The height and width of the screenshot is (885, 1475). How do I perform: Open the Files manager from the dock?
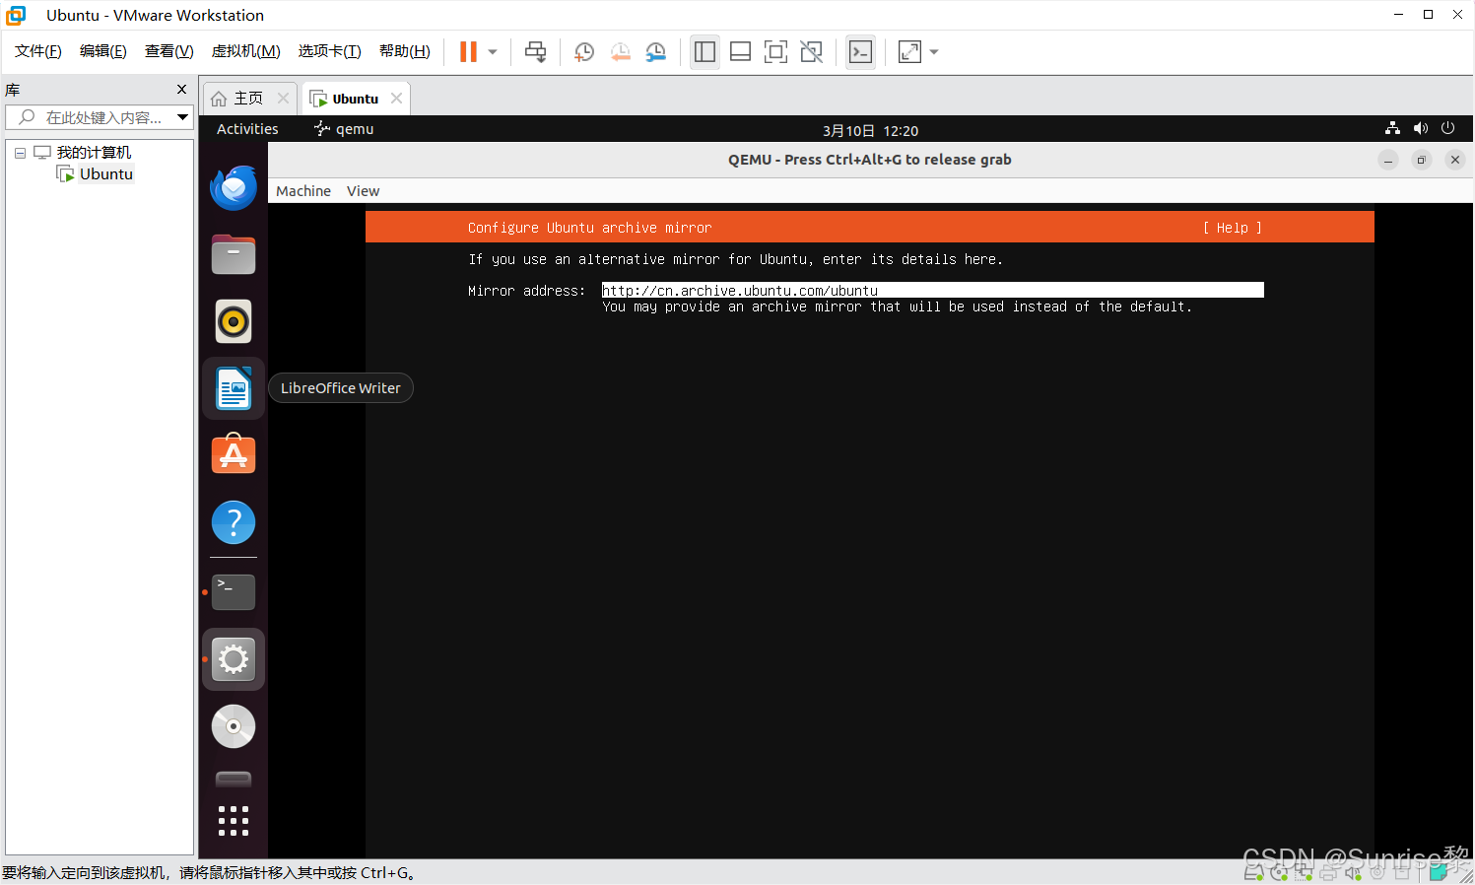coord(234,254)
